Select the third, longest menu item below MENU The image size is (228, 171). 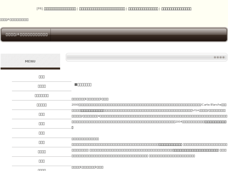tap(42, 96)
